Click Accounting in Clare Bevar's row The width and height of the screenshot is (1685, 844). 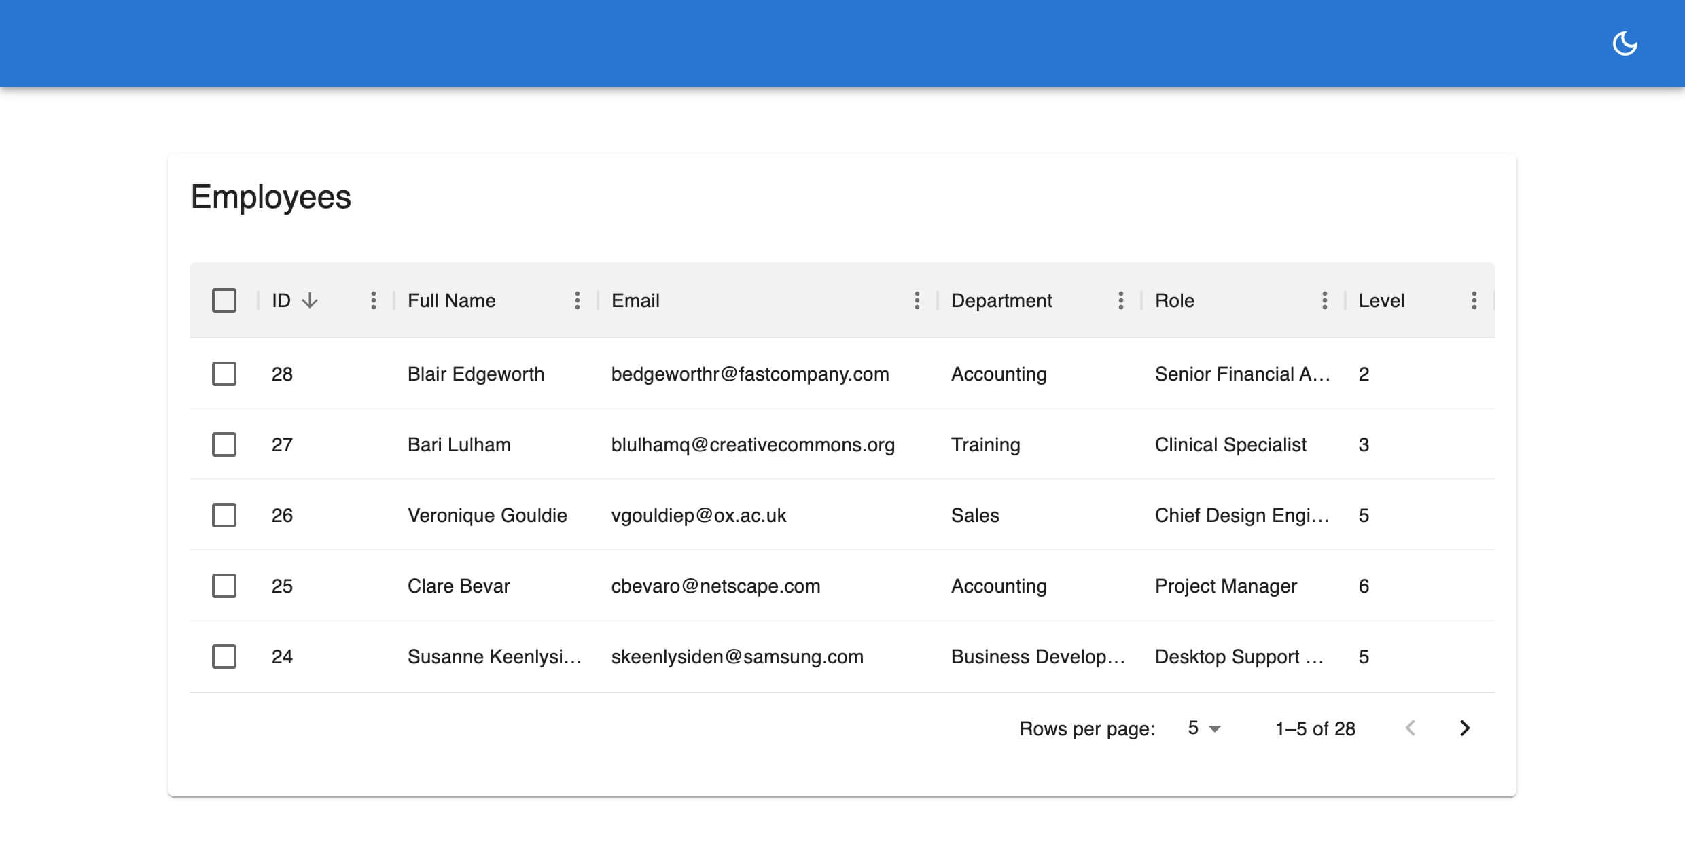pos(999,586)
